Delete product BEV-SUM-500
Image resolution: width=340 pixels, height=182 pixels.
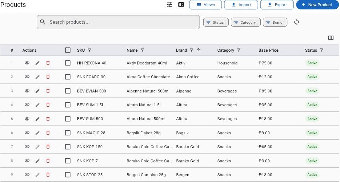pos(48,119)
